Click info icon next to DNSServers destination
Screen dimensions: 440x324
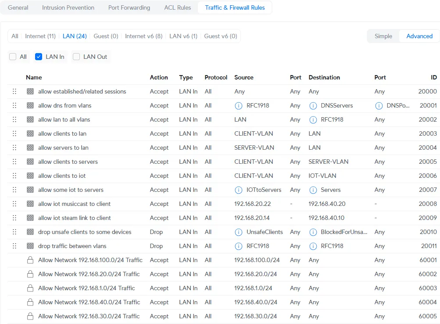tap(313, 105)
